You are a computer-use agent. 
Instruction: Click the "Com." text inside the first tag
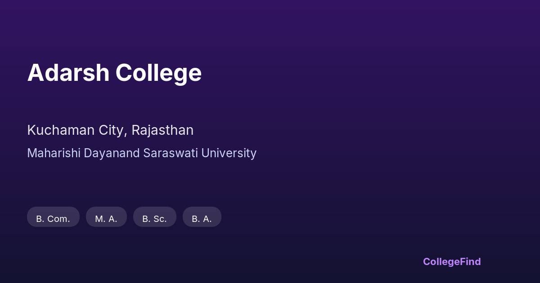58,219
